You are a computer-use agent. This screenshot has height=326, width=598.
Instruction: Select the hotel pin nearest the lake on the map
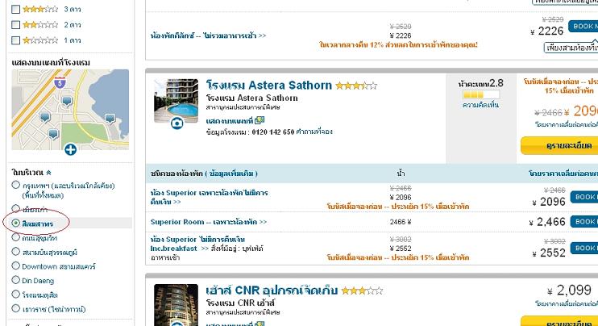coord(110,119)
